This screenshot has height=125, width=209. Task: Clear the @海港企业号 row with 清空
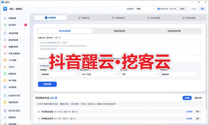197,118
